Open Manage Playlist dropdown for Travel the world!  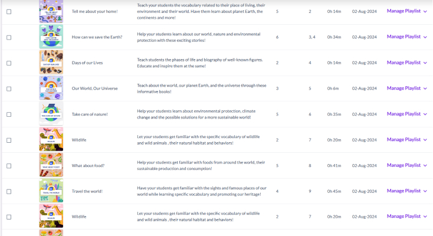click(x=406, y=191)
